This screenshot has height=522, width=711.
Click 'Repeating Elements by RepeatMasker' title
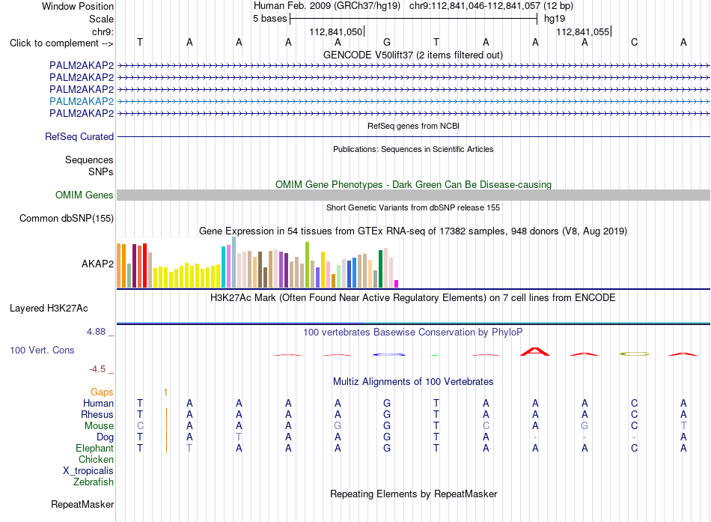(413, 494)
